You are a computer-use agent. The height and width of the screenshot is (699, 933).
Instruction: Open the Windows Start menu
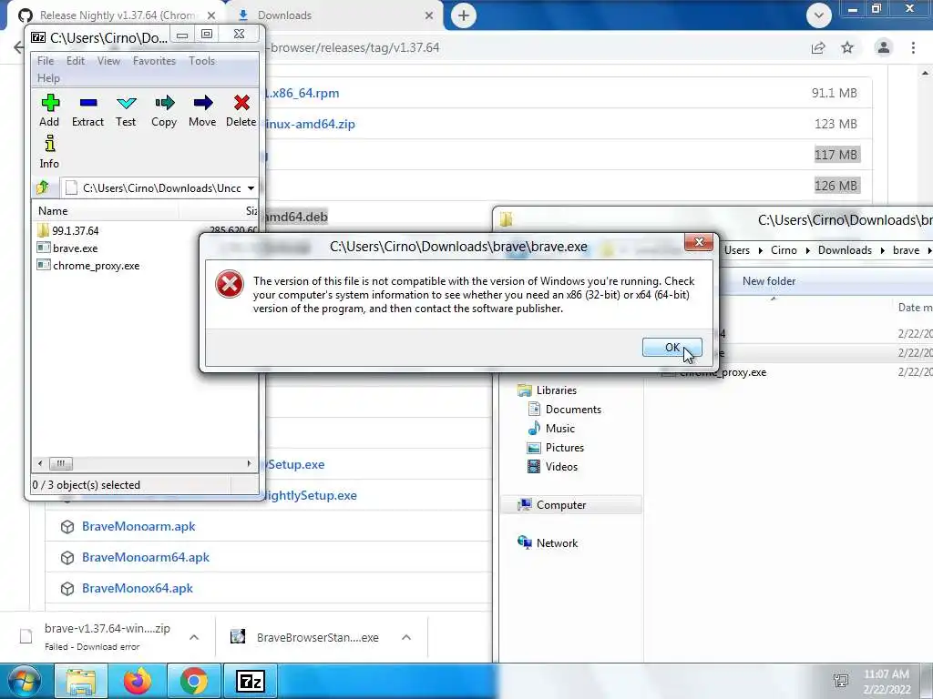[x=23, y=681]
